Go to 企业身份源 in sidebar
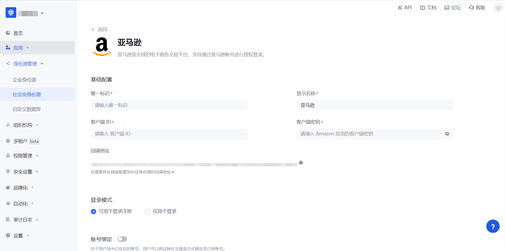This screenshot has height=251, width=505. click(25, 80)
